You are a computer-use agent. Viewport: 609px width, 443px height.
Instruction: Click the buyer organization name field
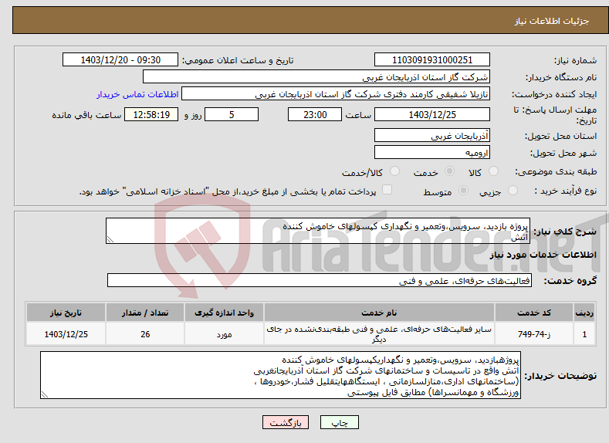click(316, 77)
